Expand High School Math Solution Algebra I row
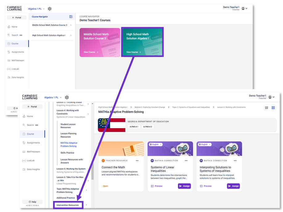Screen dimensions: 283x212 click(x=52, y=35)
